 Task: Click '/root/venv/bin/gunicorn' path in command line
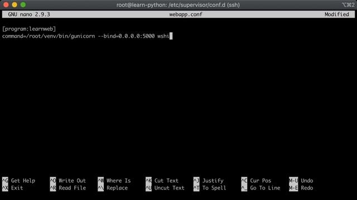(x=61, y=36)
